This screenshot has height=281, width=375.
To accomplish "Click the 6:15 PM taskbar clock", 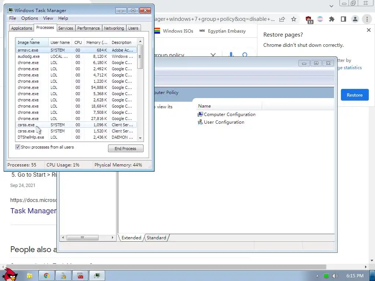I will (x=355, y=276).
